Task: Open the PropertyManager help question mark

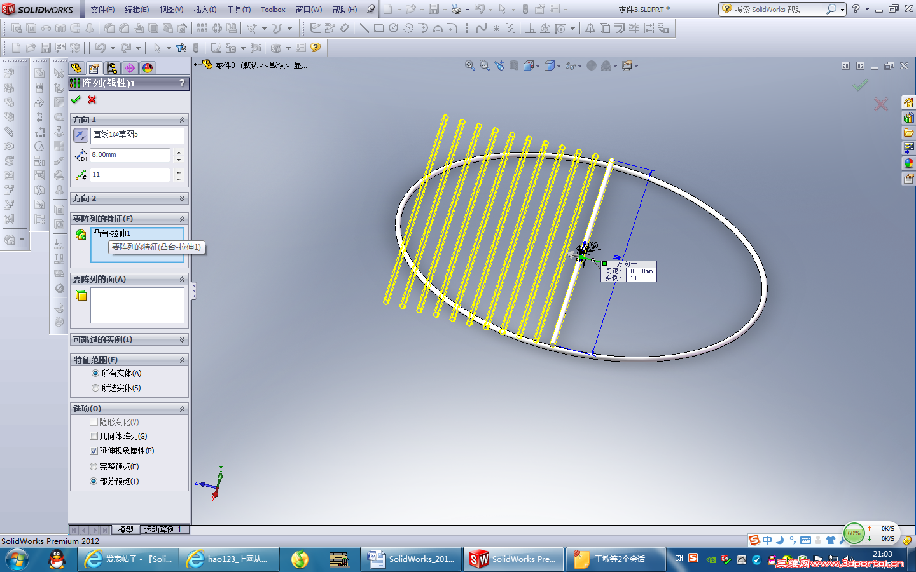Action: (x=182, y=83)
